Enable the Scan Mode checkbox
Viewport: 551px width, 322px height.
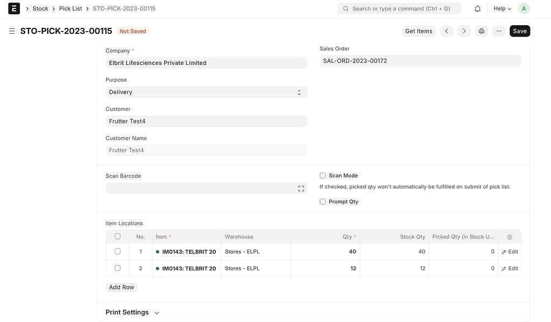322,175
